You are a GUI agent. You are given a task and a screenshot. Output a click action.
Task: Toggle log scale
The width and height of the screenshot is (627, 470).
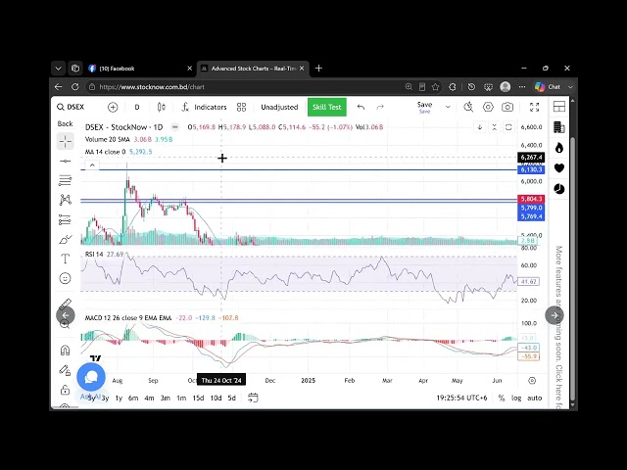[516, 399]
